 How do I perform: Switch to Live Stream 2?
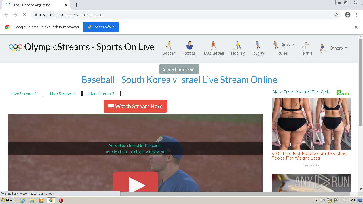[63, 93]
